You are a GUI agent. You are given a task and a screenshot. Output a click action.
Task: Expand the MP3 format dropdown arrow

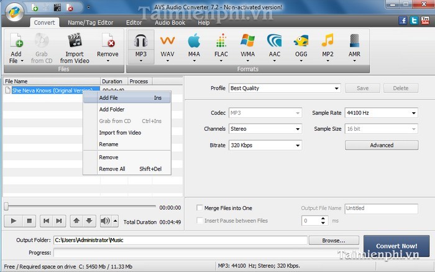pyautogui.click(x=140, y=61)
